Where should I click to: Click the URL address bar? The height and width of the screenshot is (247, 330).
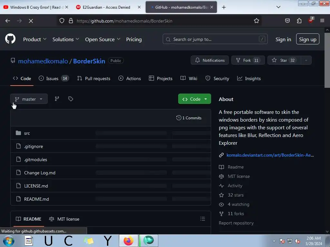click(160, 21)
